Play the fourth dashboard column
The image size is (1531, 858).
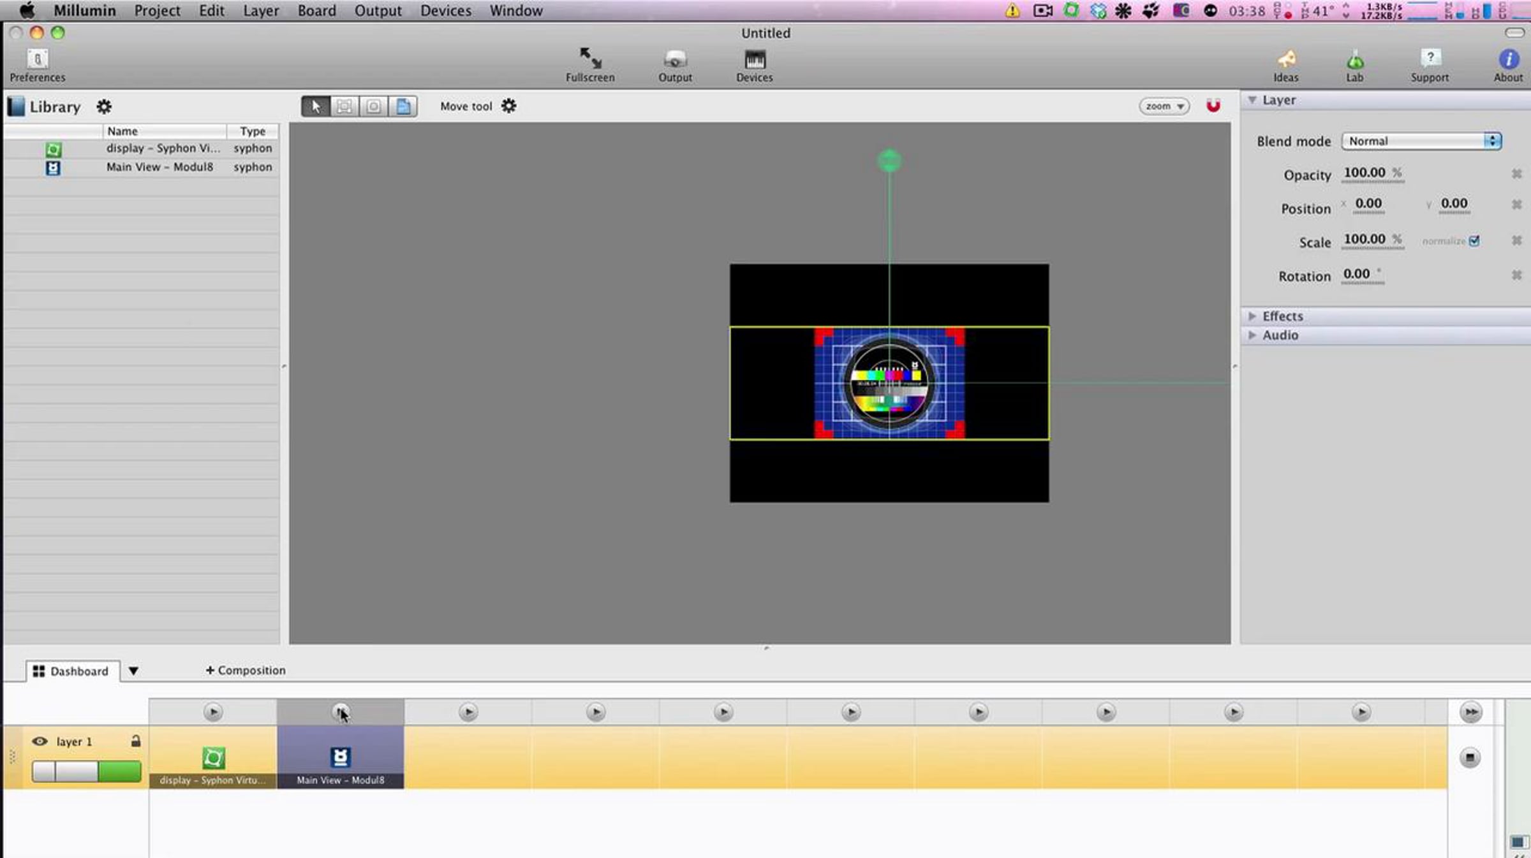596,712
